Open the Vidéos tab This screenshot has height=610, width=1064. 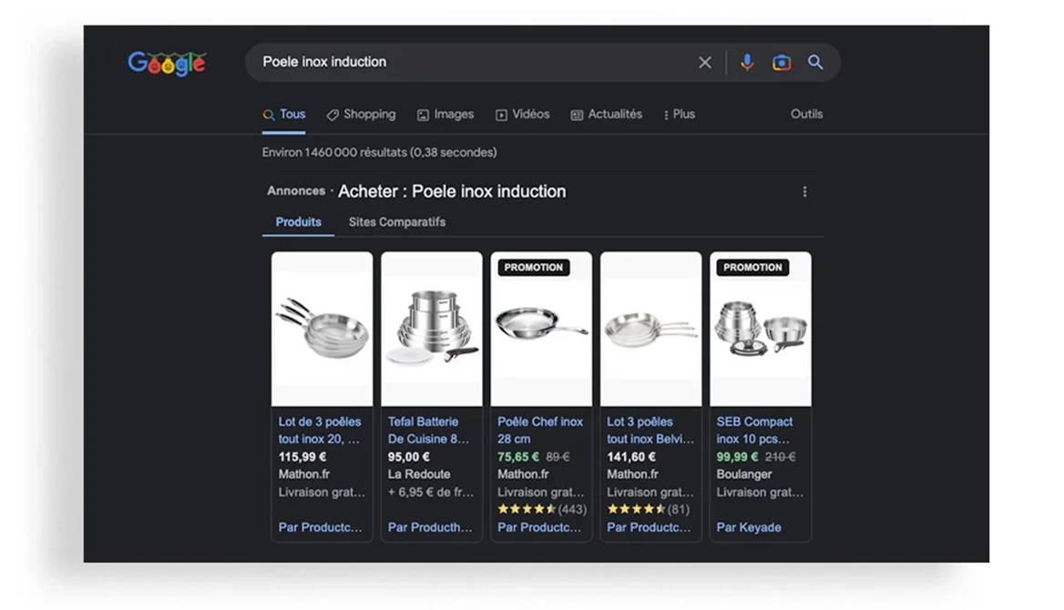[x=523, y=115]
